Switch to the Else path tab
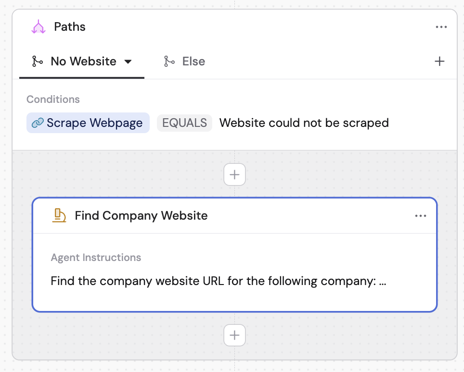The width and height of the screenshot is (464, 372). coord(193,61)
